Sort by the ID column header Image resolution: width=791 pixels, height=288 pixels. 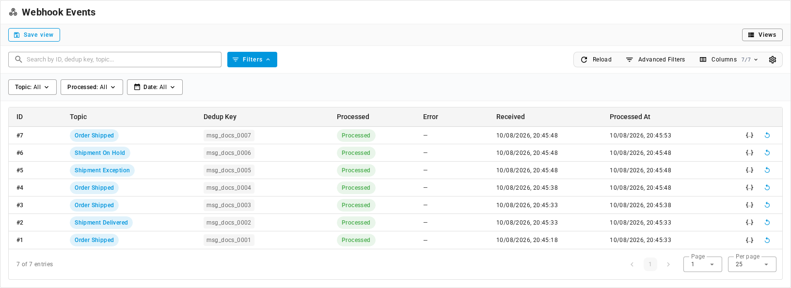tap(20, 117)
